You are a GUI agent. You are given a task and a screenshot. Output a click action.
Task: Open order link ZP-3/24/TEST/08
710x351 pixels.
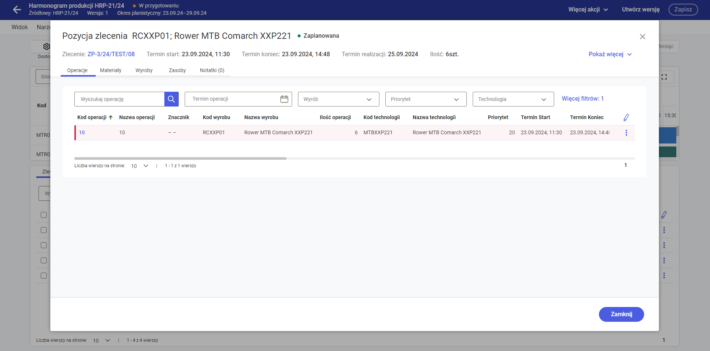(x=111, y=54)
